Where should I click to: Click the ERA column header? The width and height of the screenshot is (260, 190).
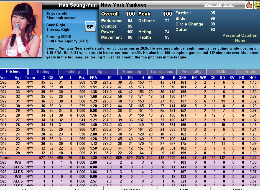click(93, 78)
